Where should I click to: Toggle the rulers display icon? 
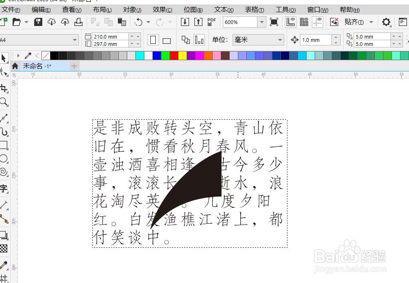point(291,22)
